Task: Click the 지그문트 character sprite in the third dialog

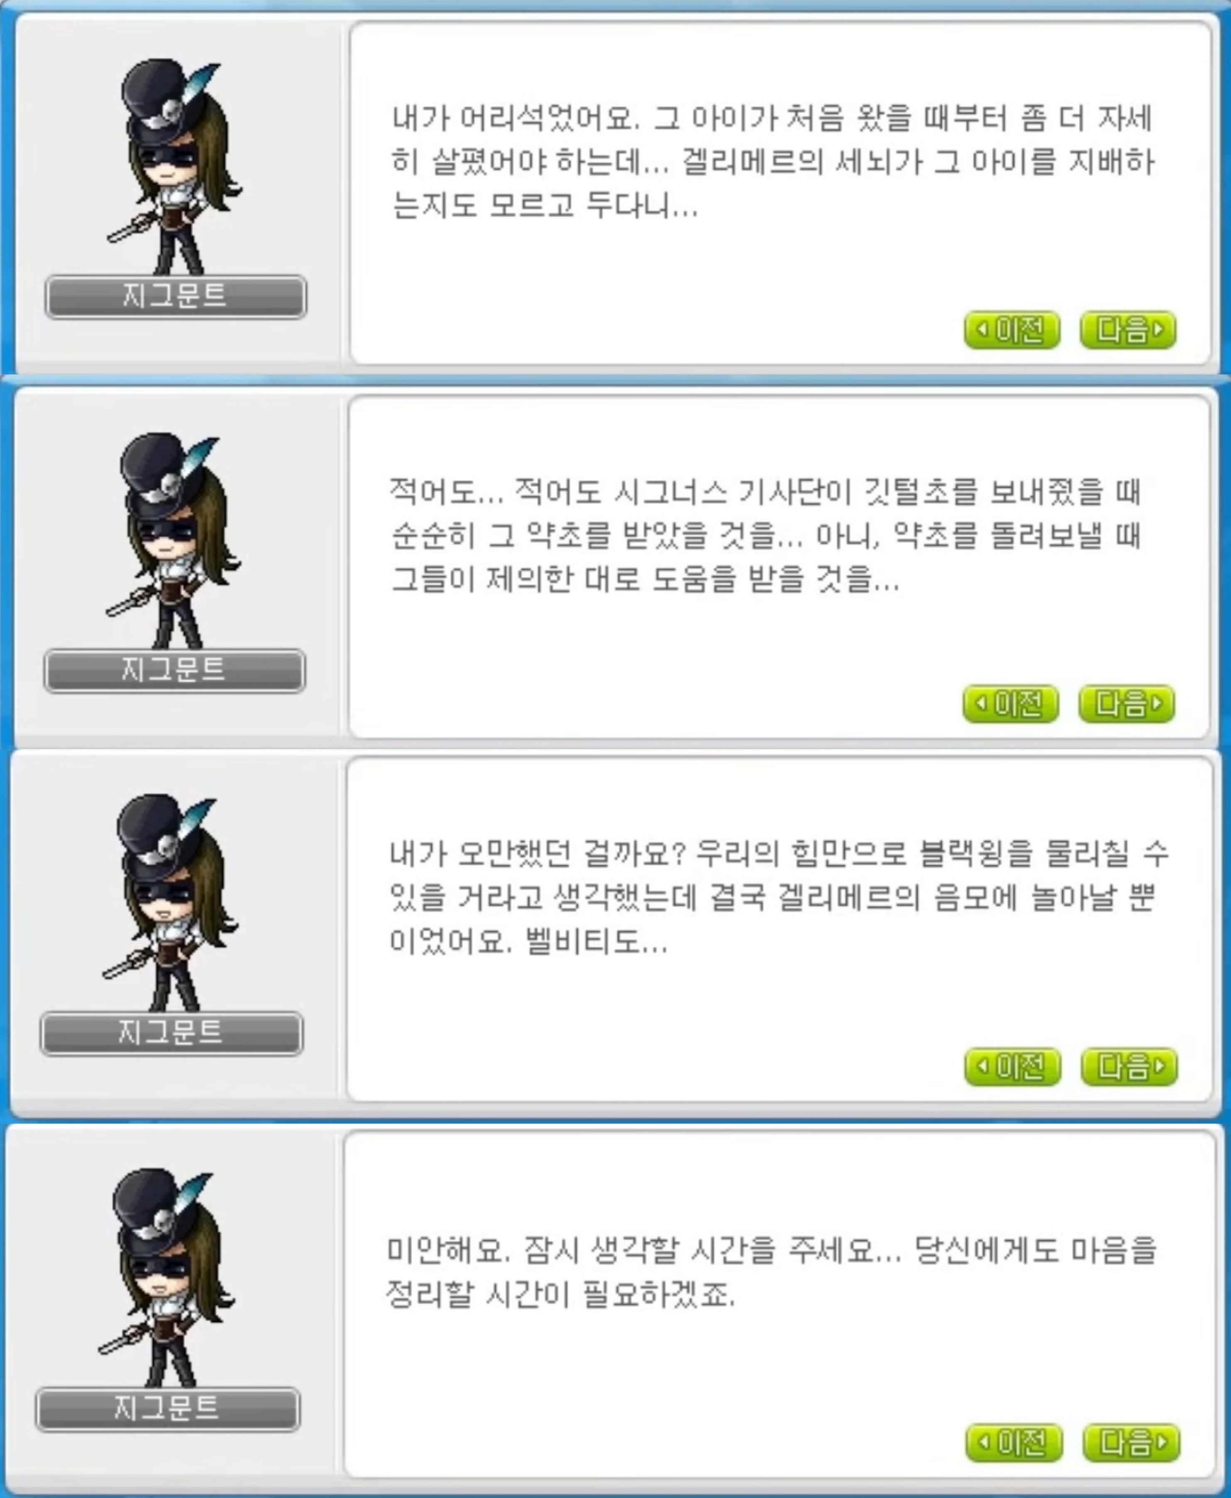Action: click(x=171, y=902)
